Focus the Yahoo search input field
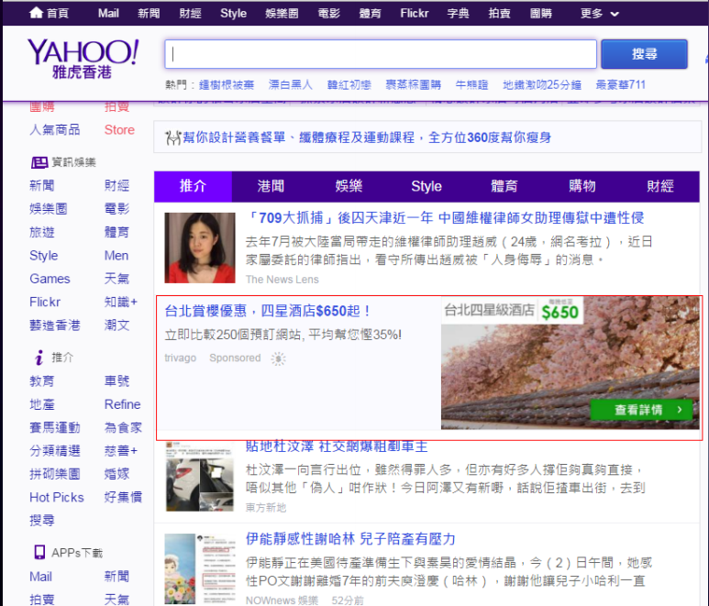709x606 pixels. coord(381,54)
